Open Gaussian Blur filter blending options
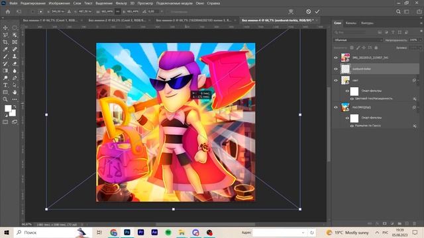Screen dimensions: 424x238 tap(415, 126)
